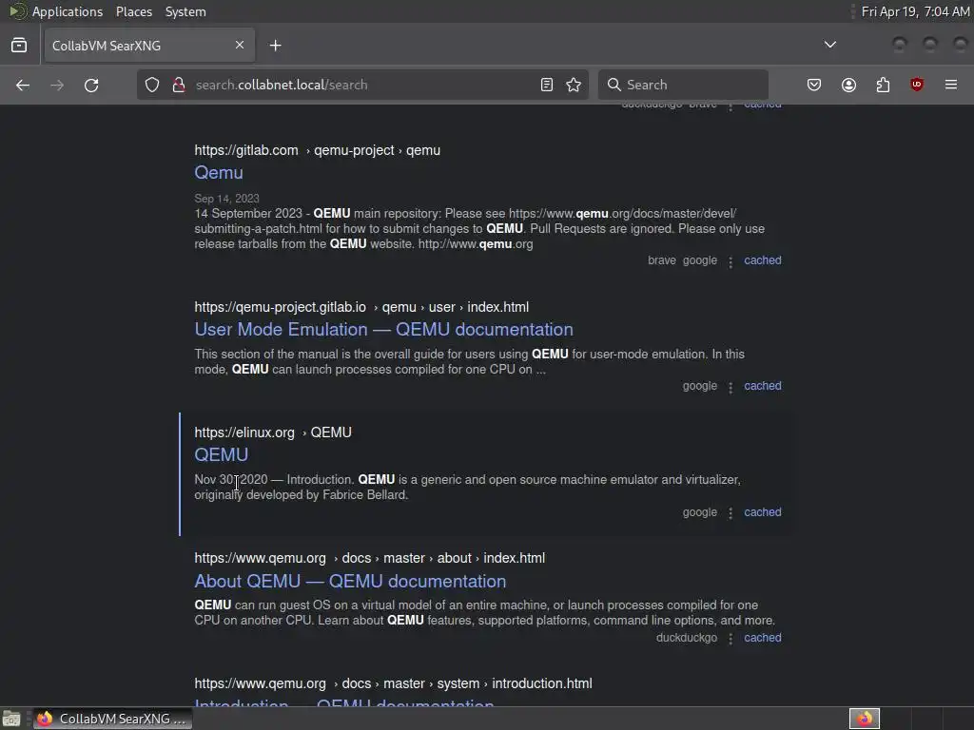Open the Places menu
Screen dimensions: 974x730
[134, 11]
